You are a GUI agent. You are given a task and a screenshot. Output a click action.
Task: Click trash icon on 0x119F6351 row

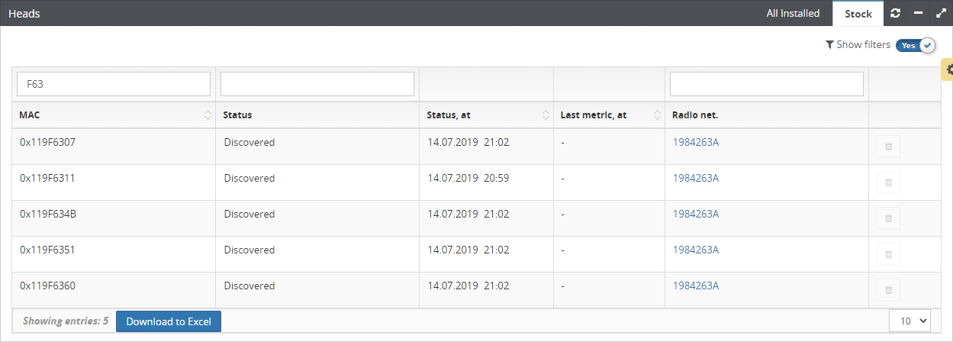tap(888, 254)
